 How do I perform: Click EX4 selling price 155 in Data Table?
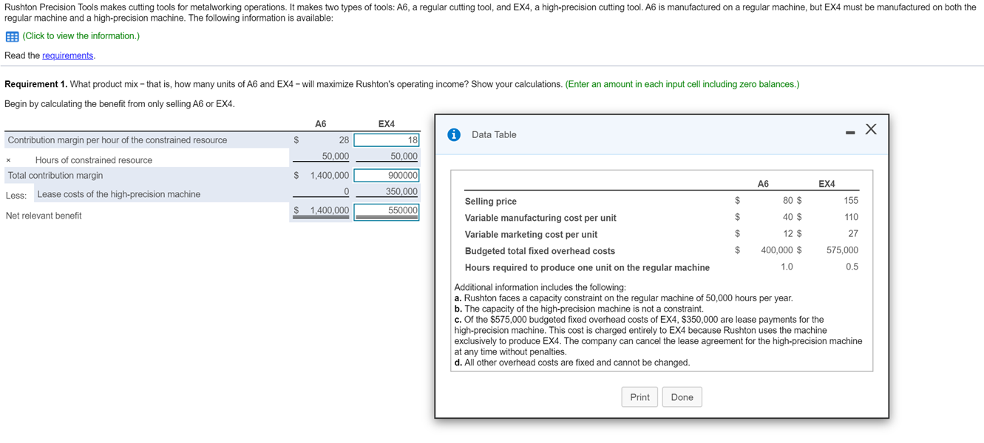pos(851,200)
